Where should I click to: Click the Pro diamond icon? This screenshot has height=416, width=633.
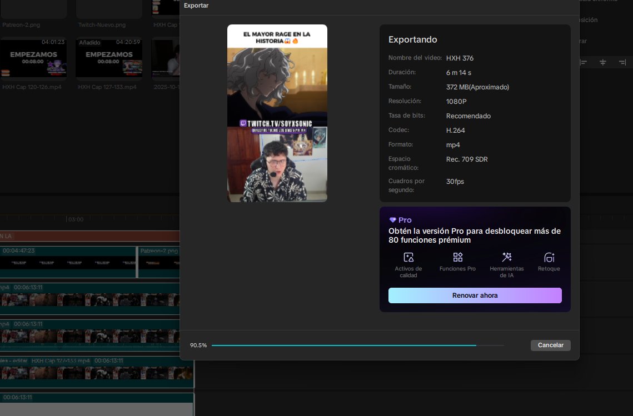click(x=392, y=220)
